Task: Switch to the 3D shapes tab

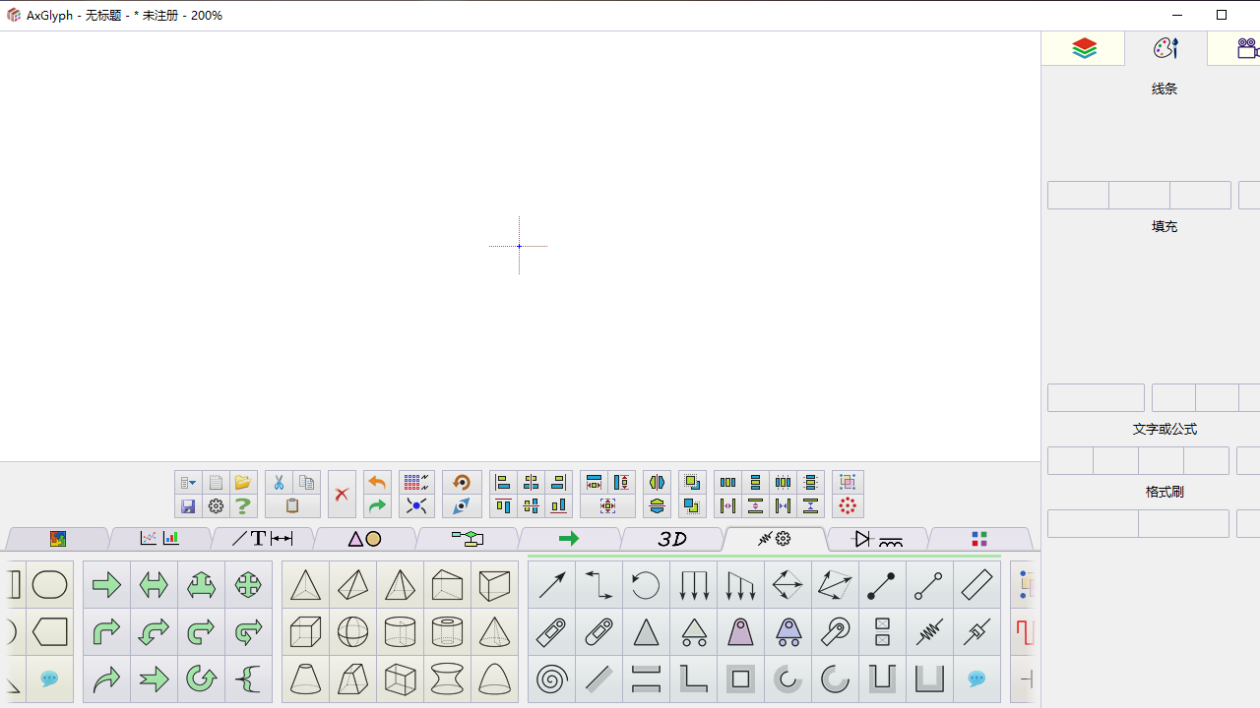Action: [672, 539]
